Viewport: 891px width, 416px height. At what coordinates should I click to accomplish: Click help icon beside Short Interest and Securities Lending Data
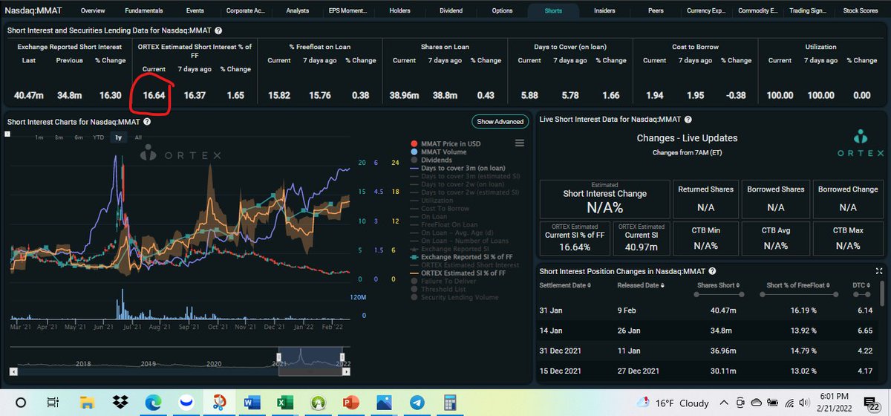pos(218,31)
